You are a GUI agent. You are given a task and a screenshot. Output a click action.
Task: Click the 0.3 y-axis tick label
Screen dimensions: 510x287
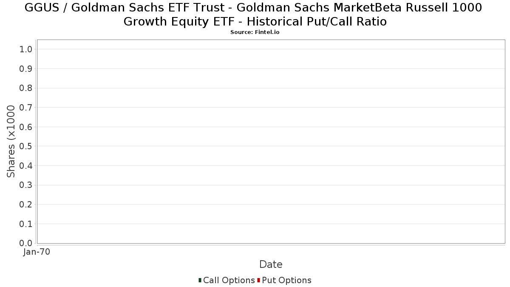point(26,185)
